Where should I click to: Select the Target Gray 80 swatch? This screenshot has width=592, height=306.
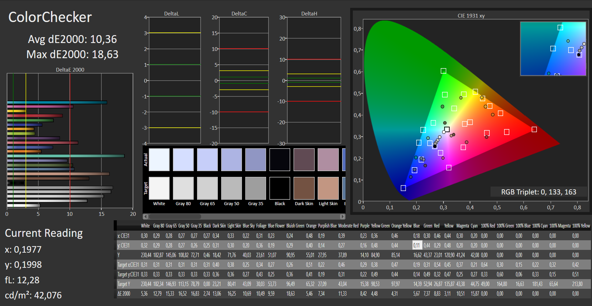click(183, 188)
